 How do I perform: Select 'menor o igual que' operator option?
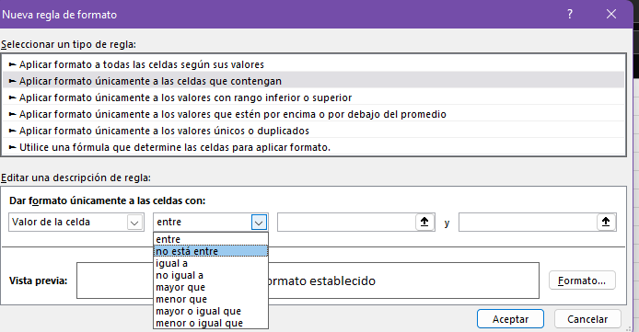pos(211,323)
